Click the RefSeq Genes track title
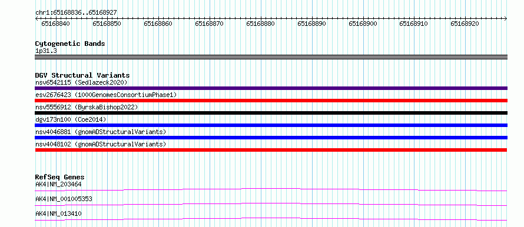 tap(60, 177)
